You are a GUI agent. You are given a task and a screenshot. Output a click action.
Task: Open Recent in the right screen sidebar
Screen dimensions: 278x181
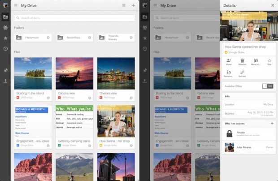point(145,49)
